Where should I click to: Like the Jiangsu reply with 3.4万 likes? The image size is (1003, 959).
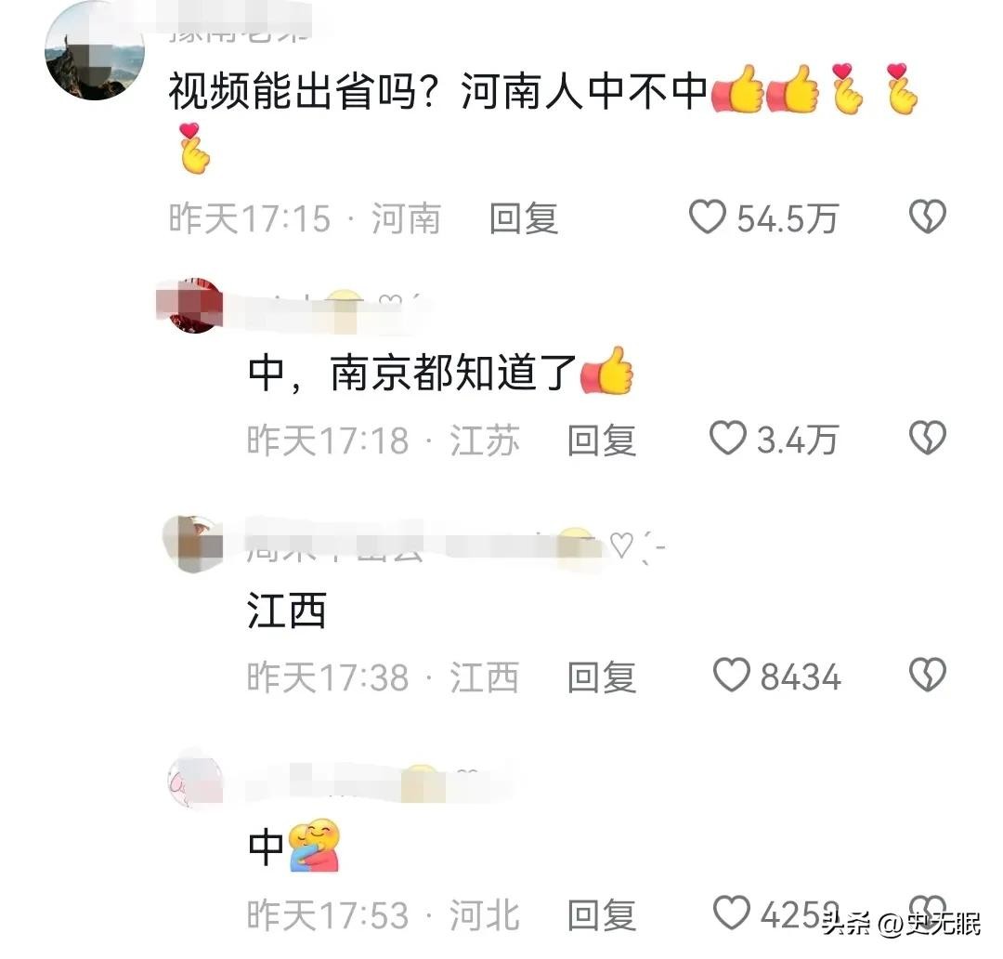pyautogui.click(x=728, y=439)
